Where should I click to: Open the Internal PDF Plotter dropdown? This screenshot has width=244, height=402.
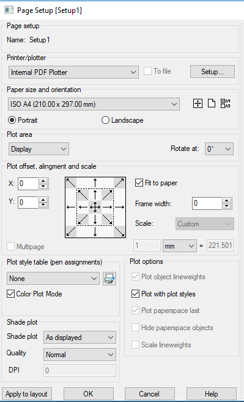(x=73, y=72)
